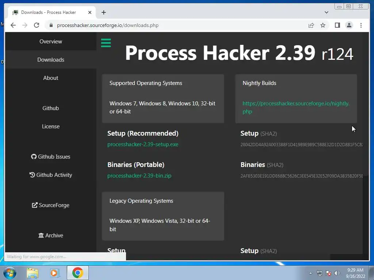The width and height of the screenshot is (374, 280).
Task: Open Chrome three-dot menu
Action: click(x=361, y=25)
